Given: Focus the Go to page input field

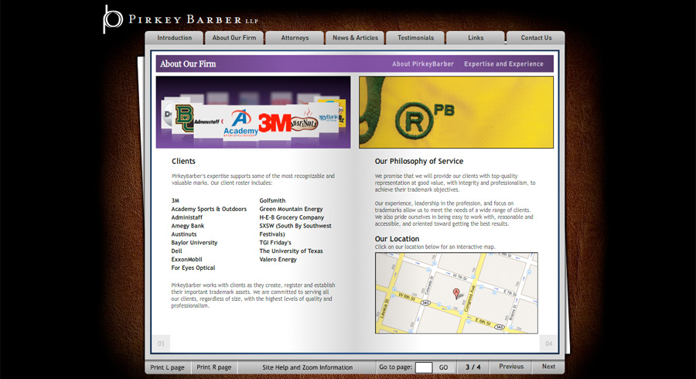Looking at the screenshot, I should [x=424, y=367].
